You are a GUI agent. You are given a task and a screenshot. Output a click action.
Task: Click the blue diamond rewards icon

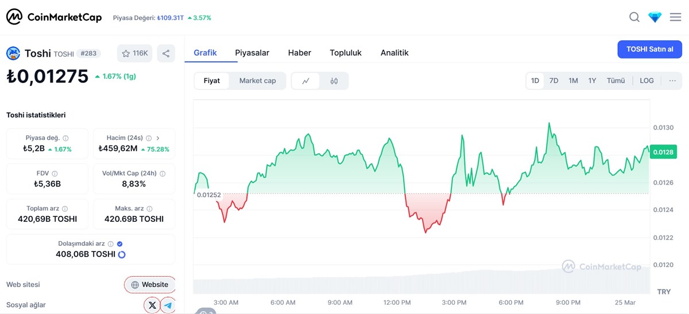pyautogui.click(x=655, y=17)
